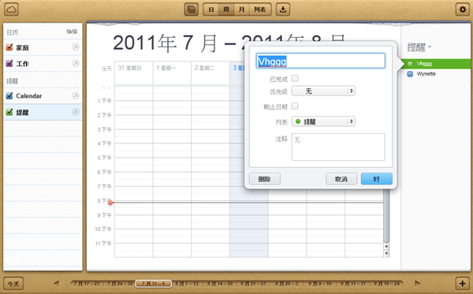Select week 9月4–10 in bottom strip

point(320,284)
